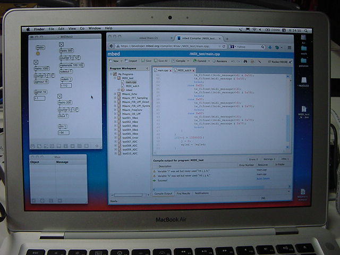Click the magnifier in Yahoo search box
340x255 pixels.
[x=262, y=47]
